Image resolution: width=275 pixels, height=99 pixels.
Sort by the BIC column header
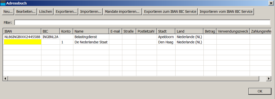click(x=50, y=31)
